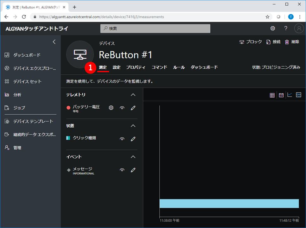Click the teal クリック種類 color swatch
306x228 pixels.
point(68,138)
